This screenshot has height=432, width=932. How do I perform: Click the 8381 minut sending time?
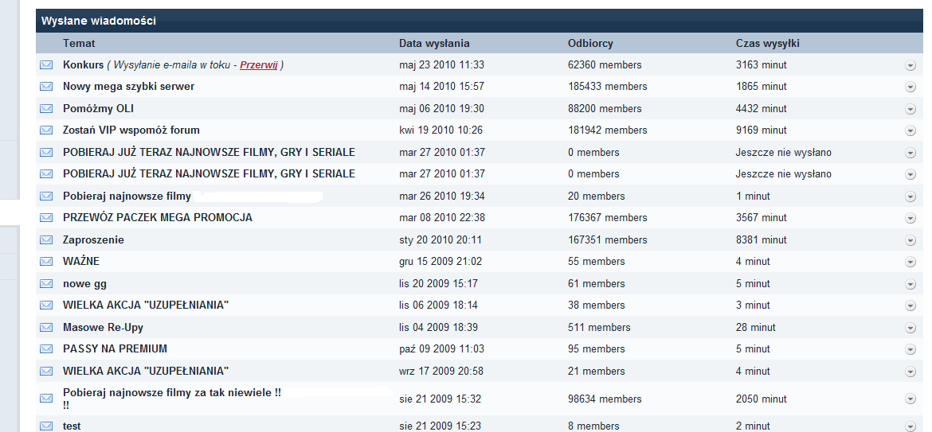pos(762,240)
